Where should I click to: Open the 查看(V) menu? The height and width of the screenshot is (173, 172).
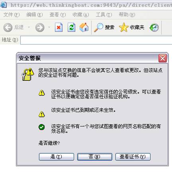click(x=58, y=15)
